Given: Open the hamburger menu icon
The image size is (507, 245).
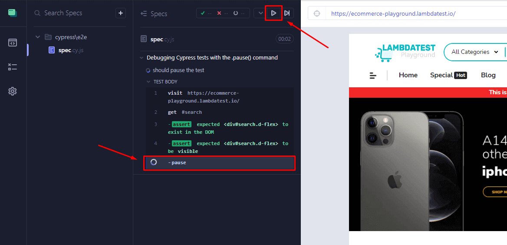Looking at the screenshot, I should pos(373,76).
